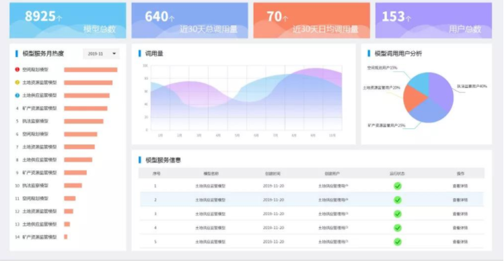Click the top bar in the monthly heat ranking
Screen dimensions: 504x262
coord(91,70)
